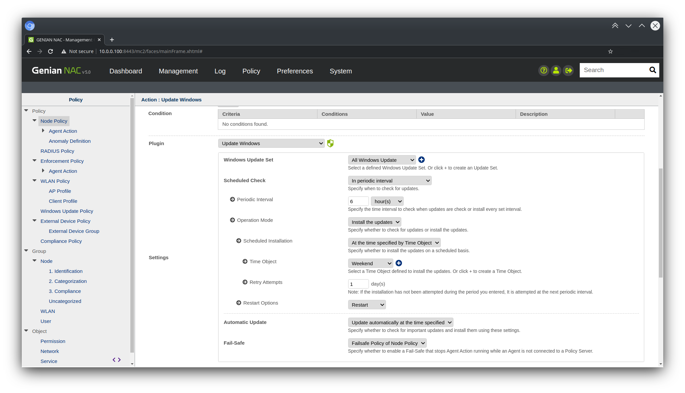
Task: Open the Operation Mode dropdown
Action: pyautogui.click(x=374, y=222)
